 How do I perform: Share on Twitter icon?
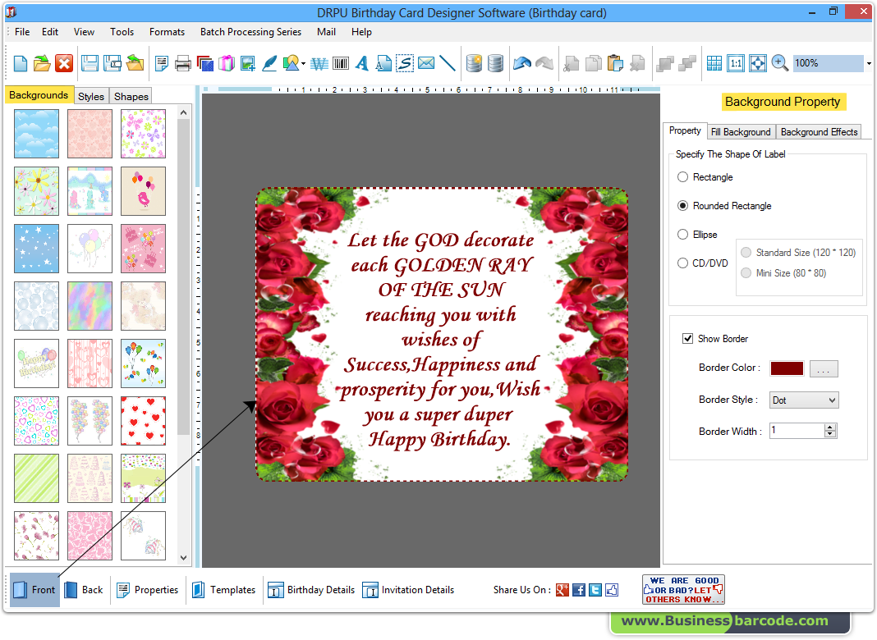pos(595,590)
